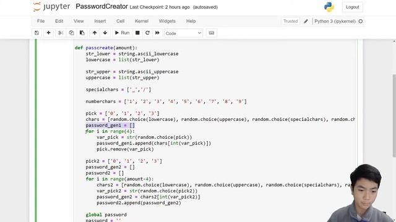This screenshot has width=396, height=222.
Task: Click on the 'password2 = []' line
Action: click(105, 173)
